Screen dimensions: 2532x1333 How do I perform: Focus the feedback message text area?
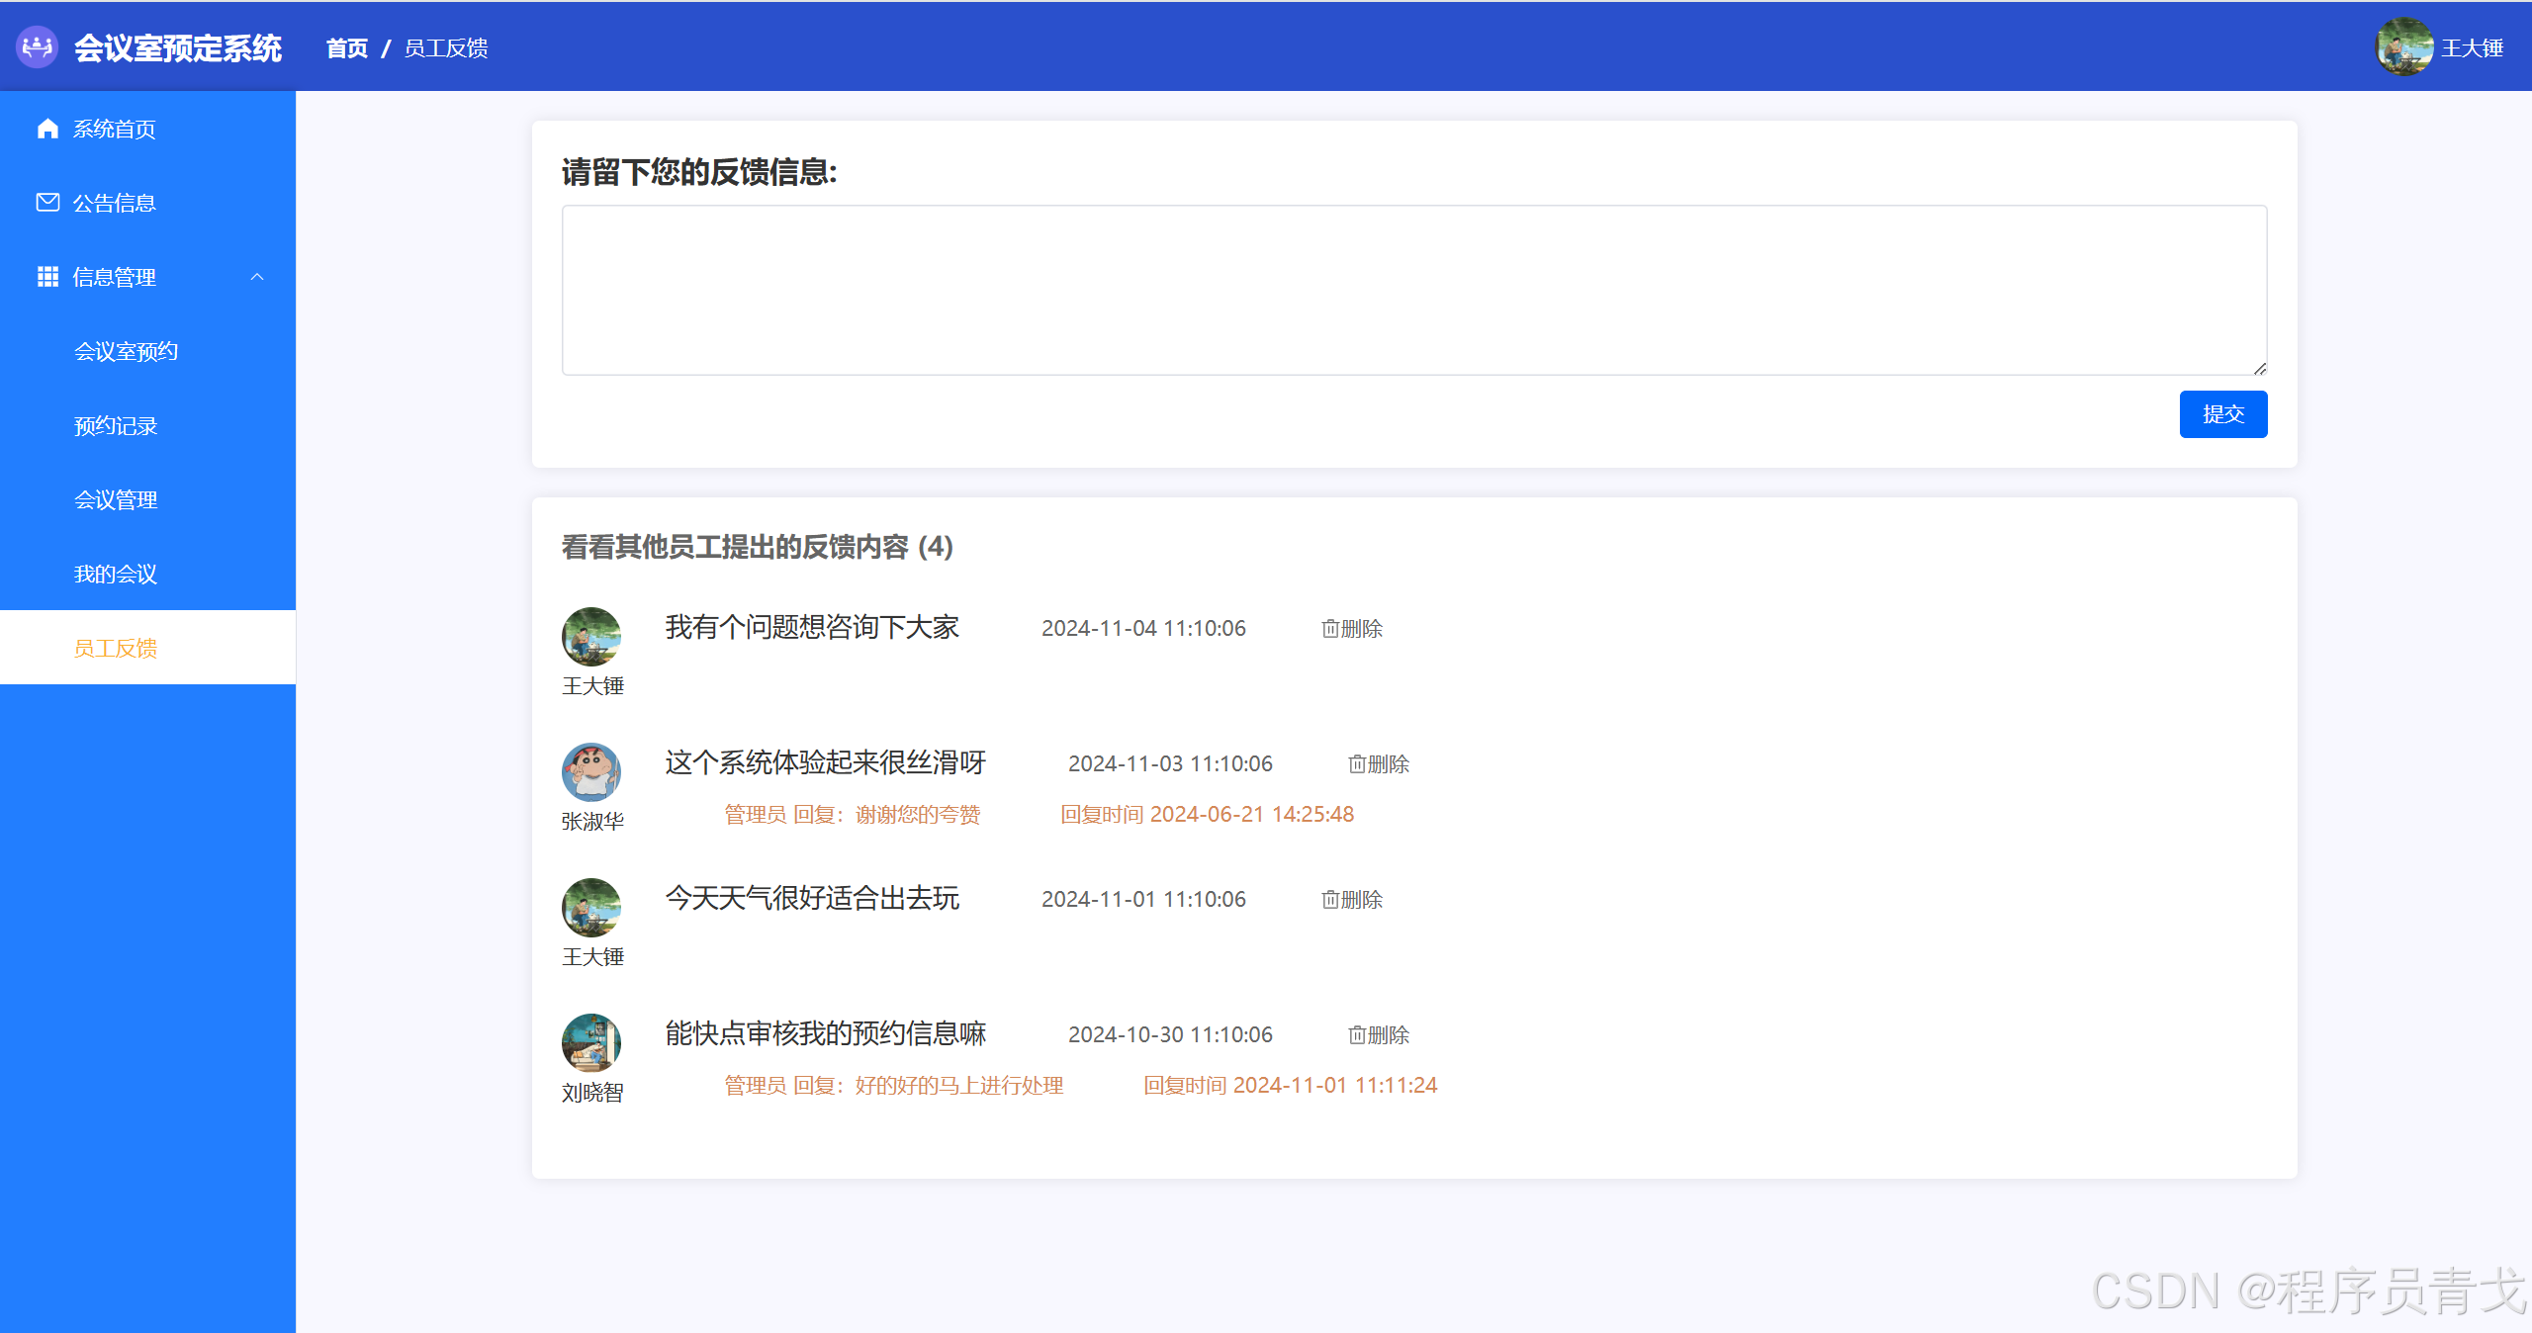click(1413, 290)
